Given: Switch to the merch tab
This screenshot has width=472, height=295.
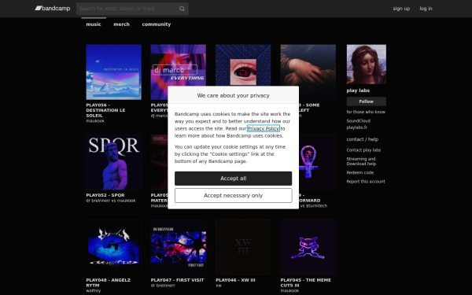Looking at the screenshot, I should pos(121,24).
